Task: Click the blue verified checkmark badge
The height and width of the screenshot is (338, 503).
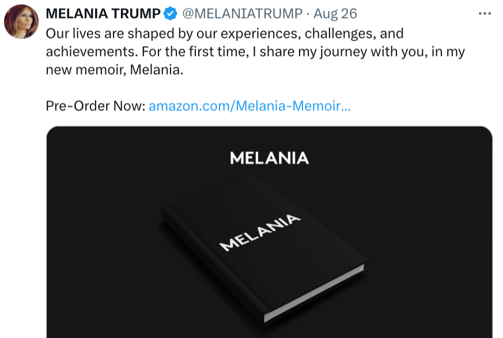Action: 171,14
